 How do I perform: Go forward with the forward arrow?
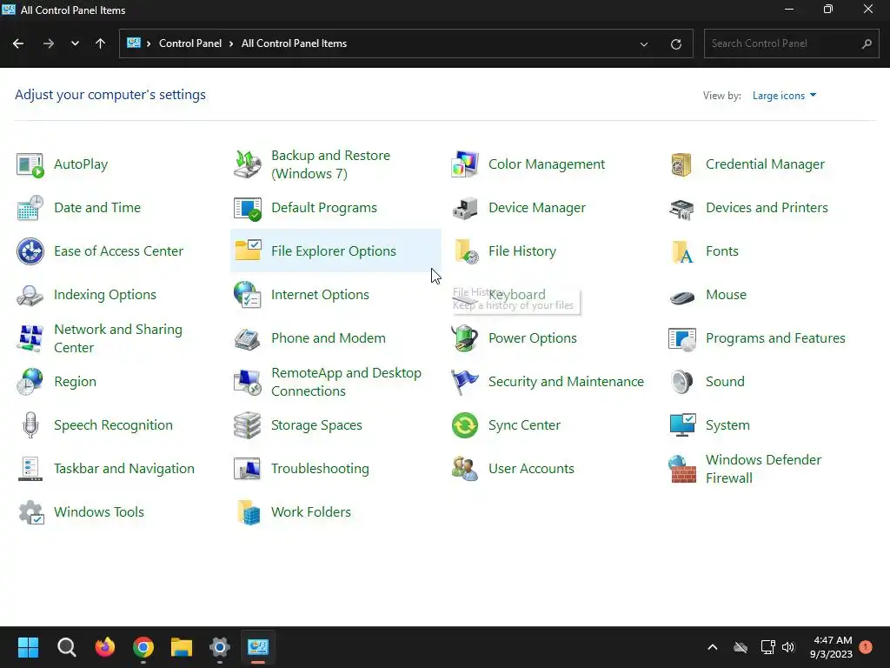(x=49, y=43)
